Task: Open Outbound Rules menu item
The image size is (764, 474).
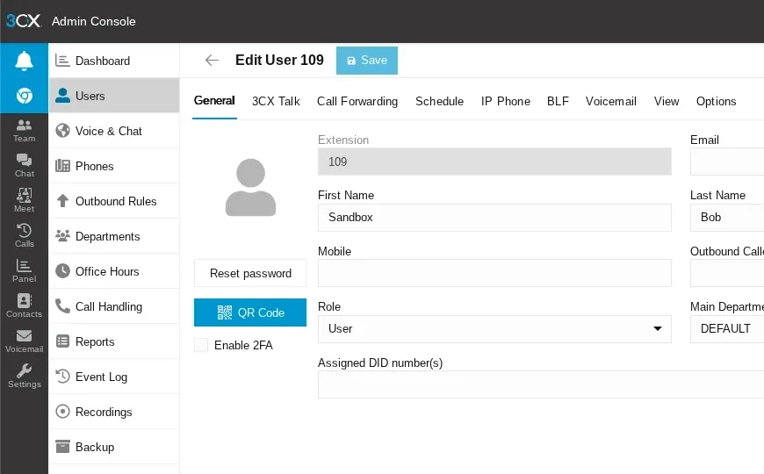Action: (114, 201)
